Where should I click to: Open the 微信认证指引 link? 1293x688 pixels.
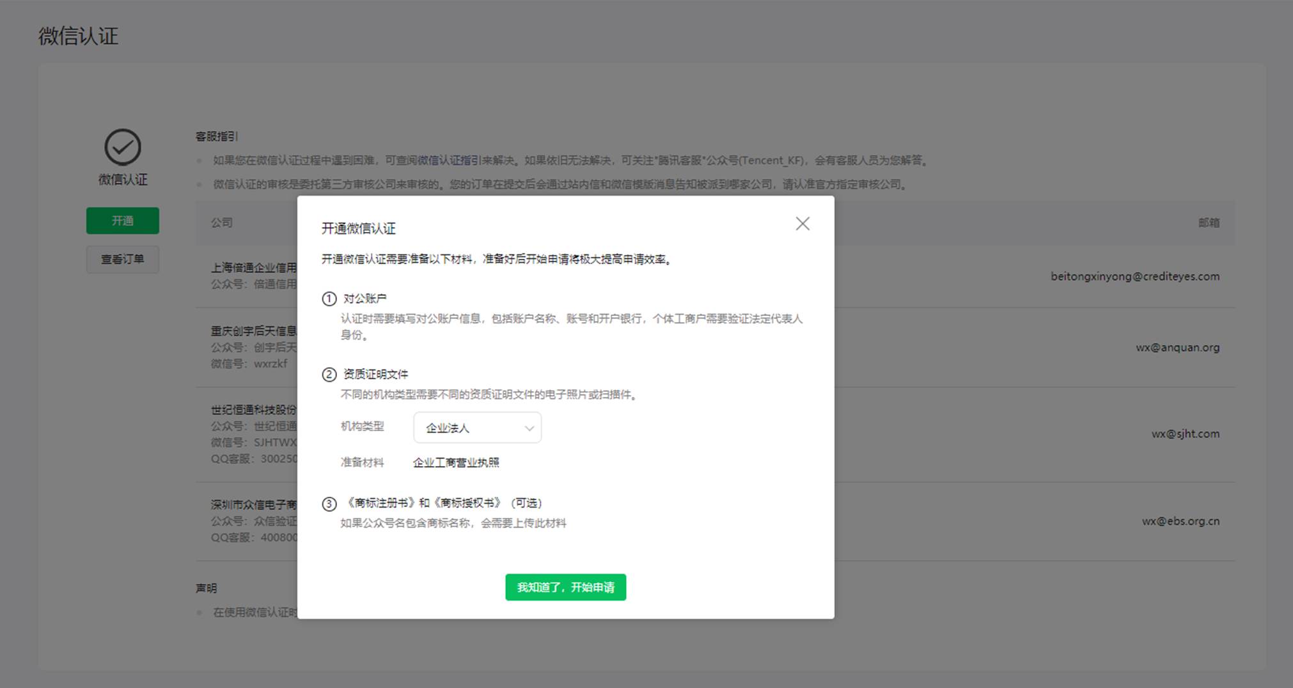coord(449,160)
